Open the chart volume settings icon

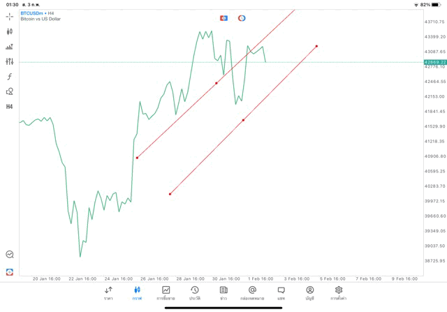click(x=10, y=47)
